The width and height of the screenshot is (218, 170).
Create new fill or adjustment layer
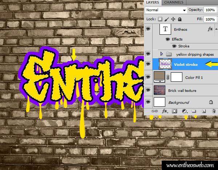coord(184,111)
